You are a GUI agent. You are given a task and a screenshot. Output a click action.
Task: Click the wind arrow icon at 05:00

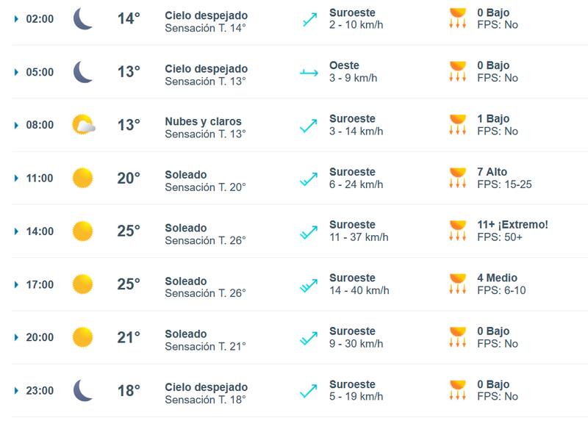(309, 72)
